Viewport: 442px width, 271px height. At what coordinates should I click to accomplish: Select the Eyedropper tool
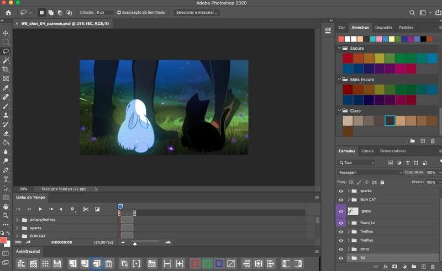pos(6,88)
